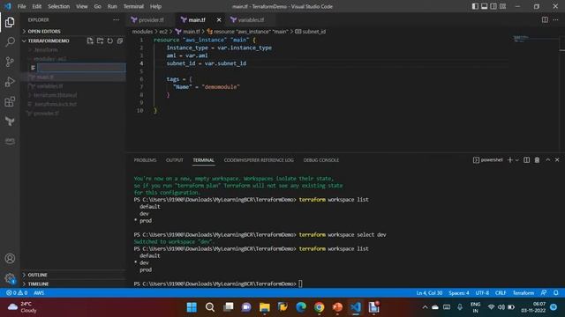The width and height of the screenshot is (565, 317).
Task: Open notifications bell in status bar
Action: [x=556, y=293]
